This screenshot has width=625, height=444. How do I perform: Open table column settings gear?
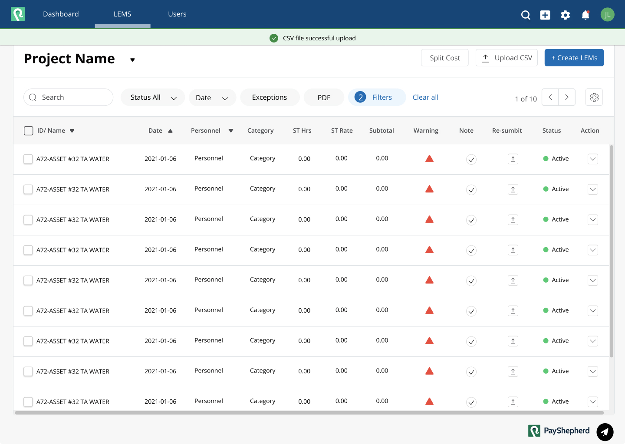(594, 97)
